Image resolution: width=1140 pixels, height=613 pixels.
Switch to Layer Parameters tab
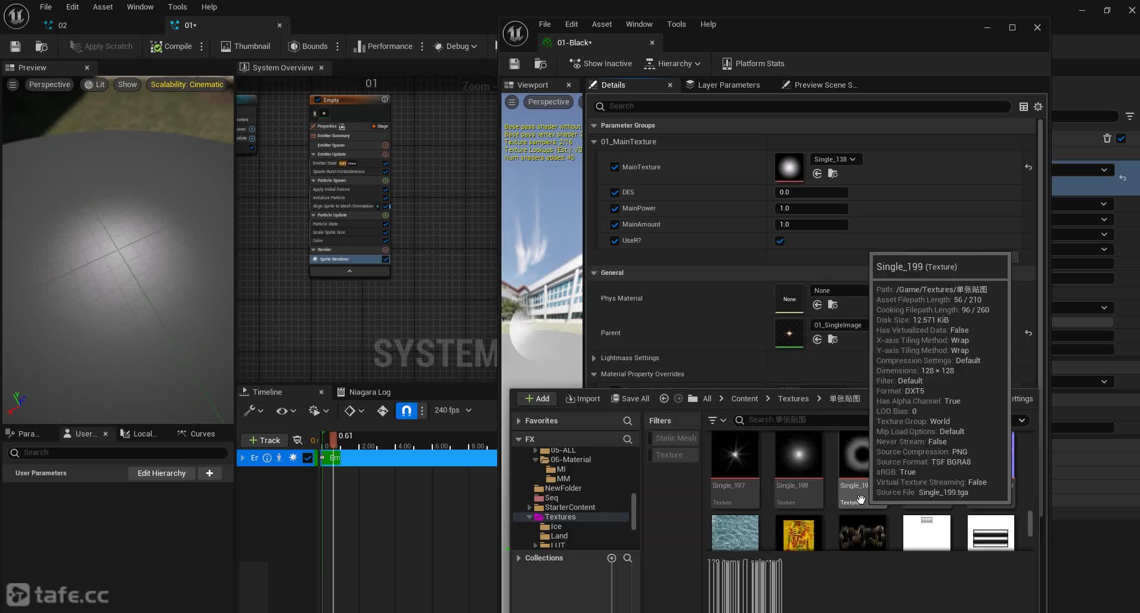tap(722, 85)
